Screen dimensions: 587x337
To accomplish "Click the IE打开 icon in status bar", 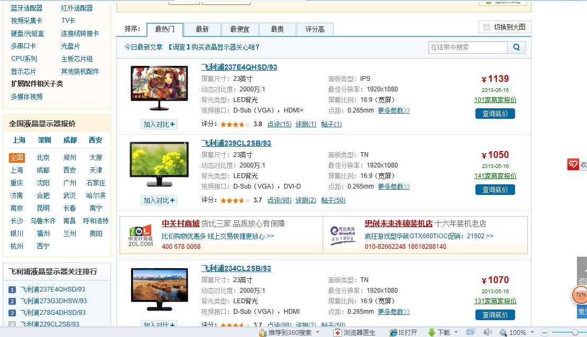I will click(393, 333).
